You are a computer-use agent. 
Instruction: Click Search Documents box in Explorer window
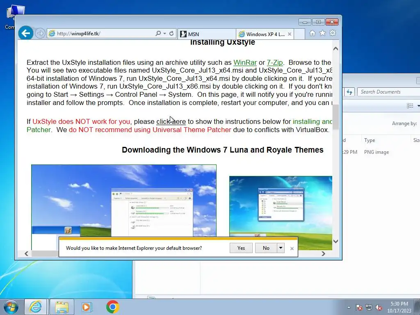click(389, 92)
